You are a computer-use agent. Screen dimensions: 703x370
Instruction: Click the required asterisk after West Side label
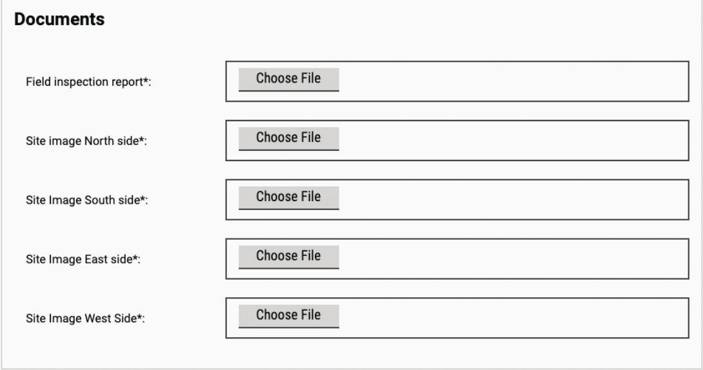[x=139, y=317]
